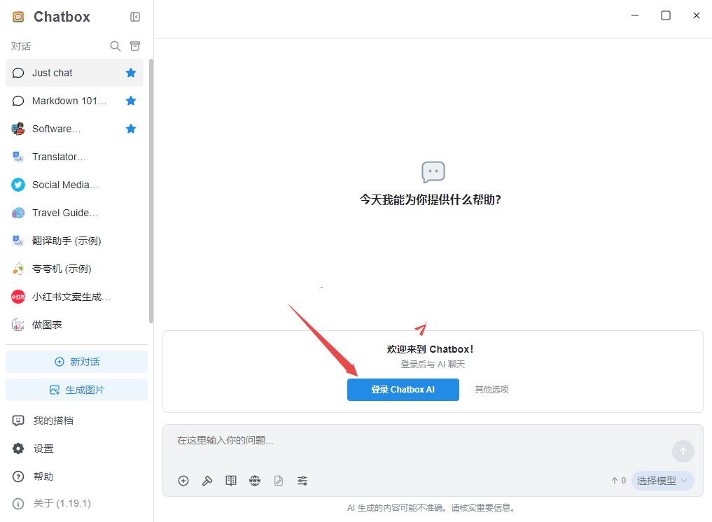Screen dimensions: 712x522
Task: Click the archive box icon beside search
Action: click(135, 46)
